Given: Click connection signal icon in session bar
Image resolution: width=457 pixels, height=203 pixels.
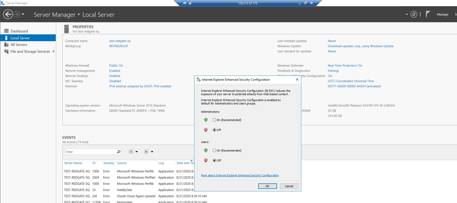Looking at the screenshot, I should tap(190, 3).
